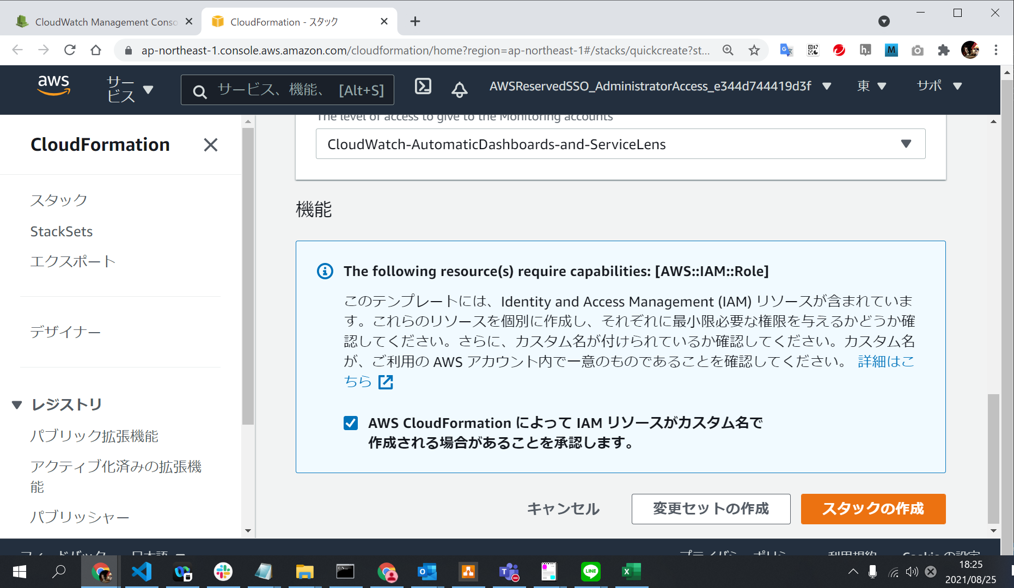Image resolution: width=1014 pixels, height=588 pixels.
Task: Open the browser extensions puzzle icon
Action: click(x=944, y=51)
